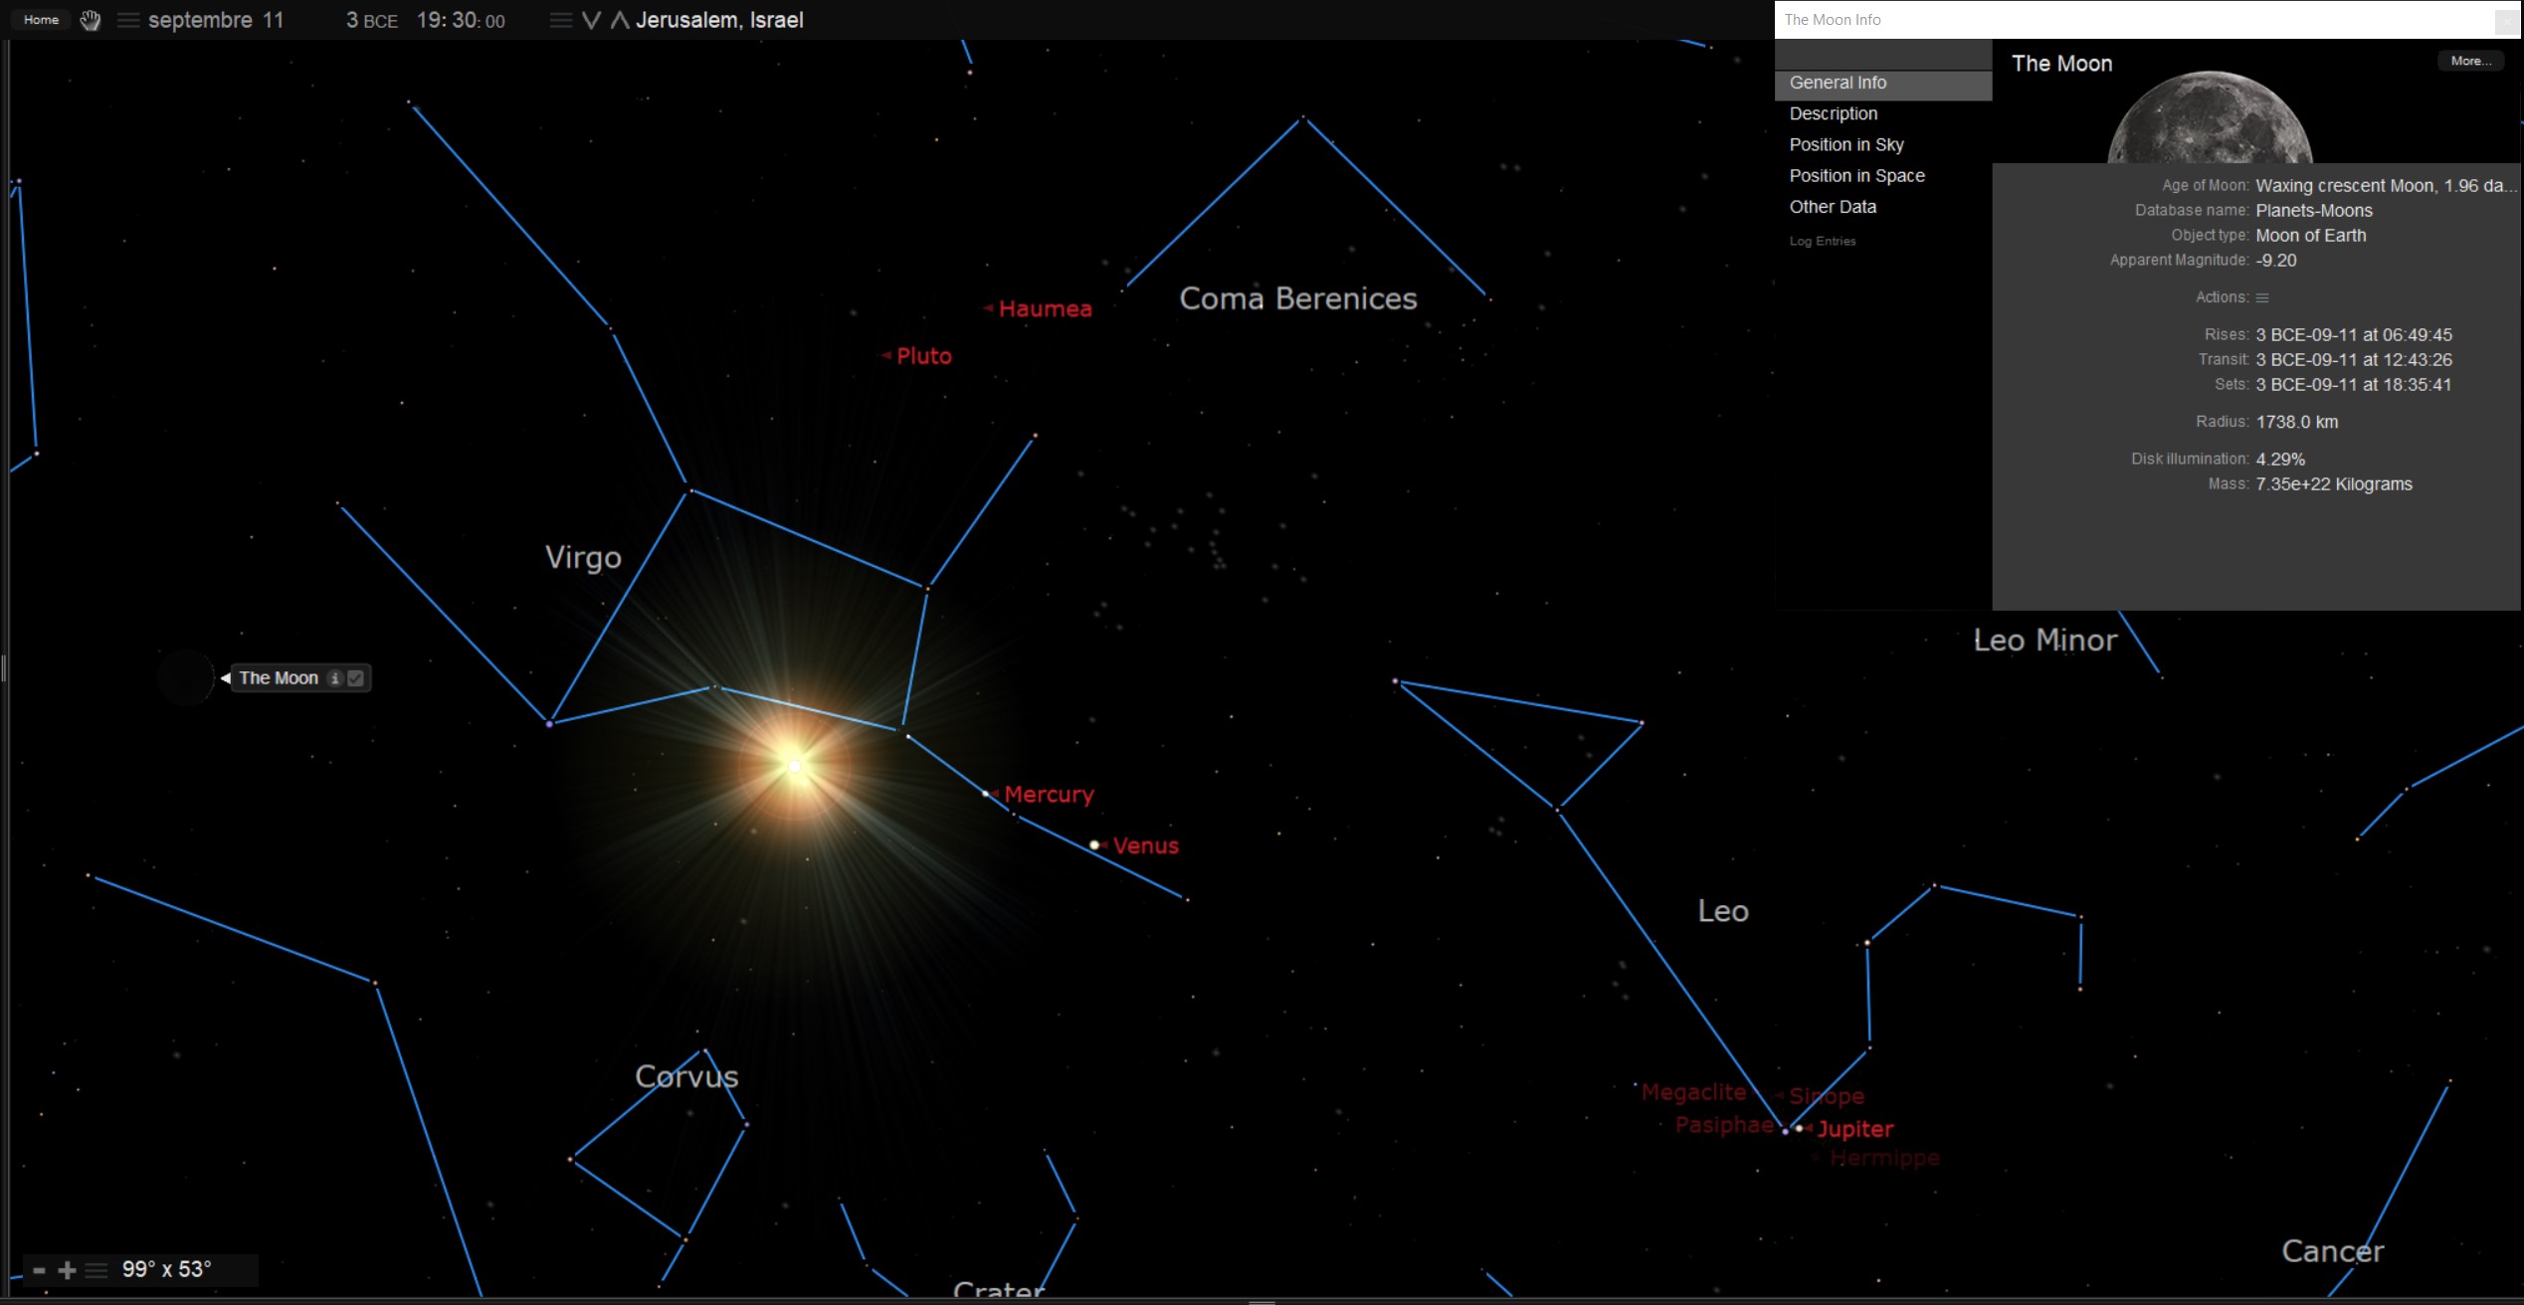Click the up chevron near Jerusalem
This screenshot has width=2524, height=1305.
click(x=619, y=20)
